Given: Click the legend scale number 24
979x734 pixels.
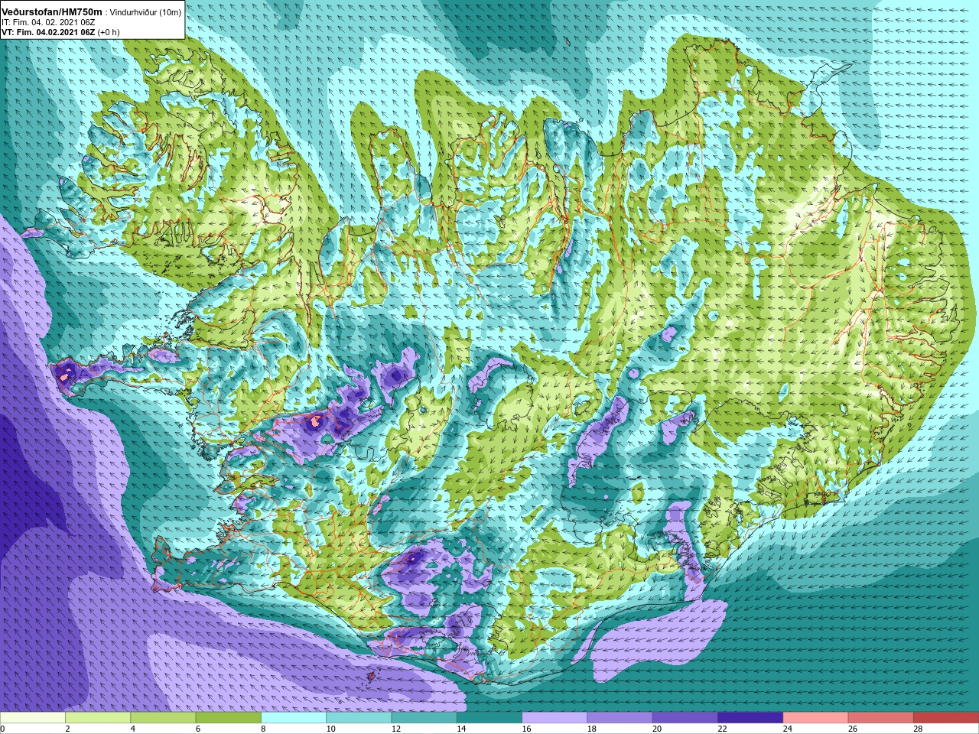Looking at the screenshot, I should click(788, 729).
